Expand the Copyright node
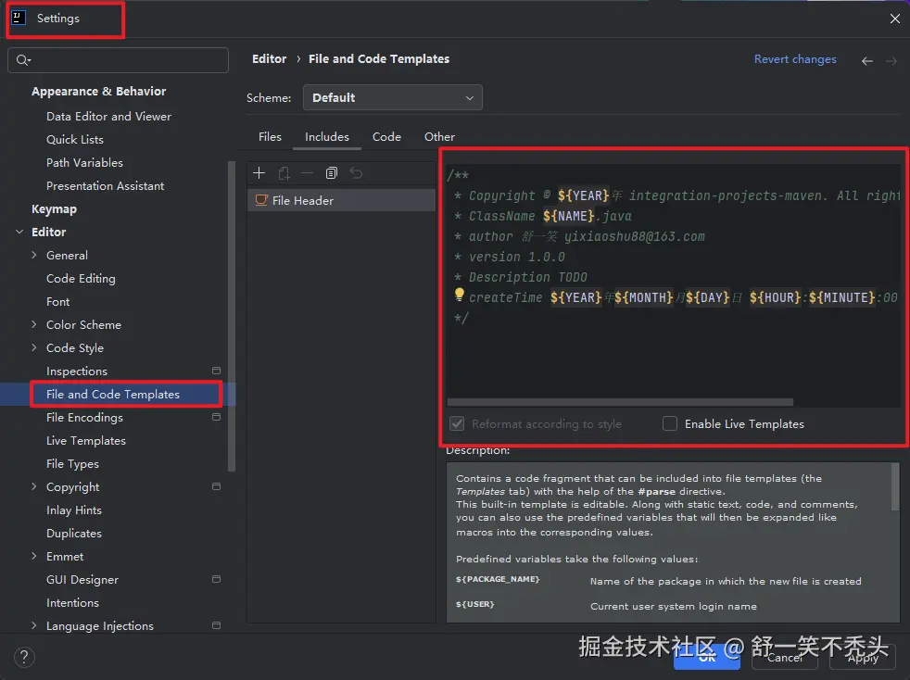 click(x=33, y=486)
